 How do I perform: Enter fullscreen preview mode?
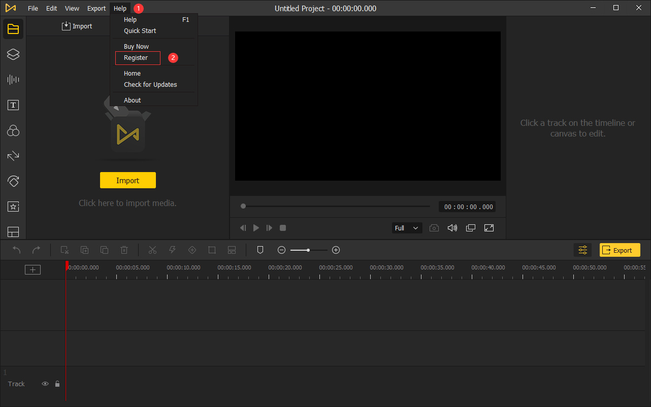coord(489,228)
